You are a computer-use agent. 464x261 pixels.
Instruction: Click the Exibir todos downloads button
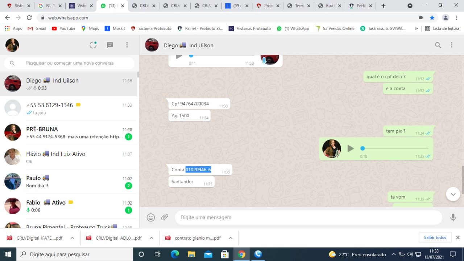(435, 237)
